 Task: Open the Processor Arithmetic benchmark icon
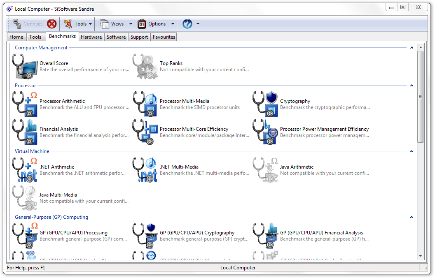25,104
